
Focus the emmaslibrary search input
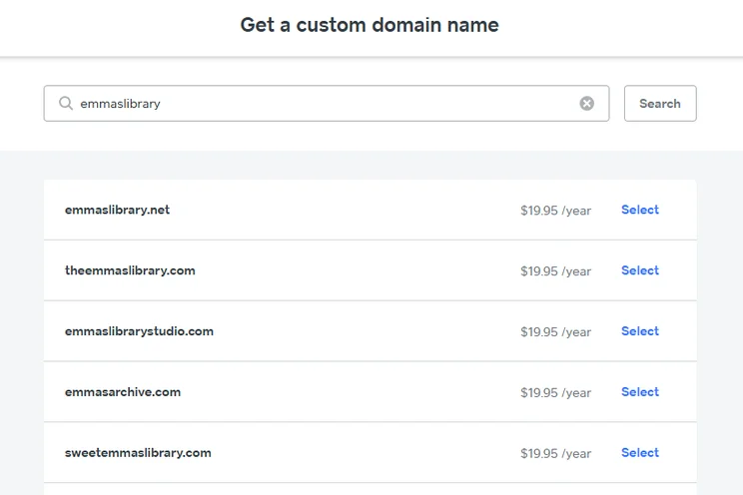[x=327, y=103]
